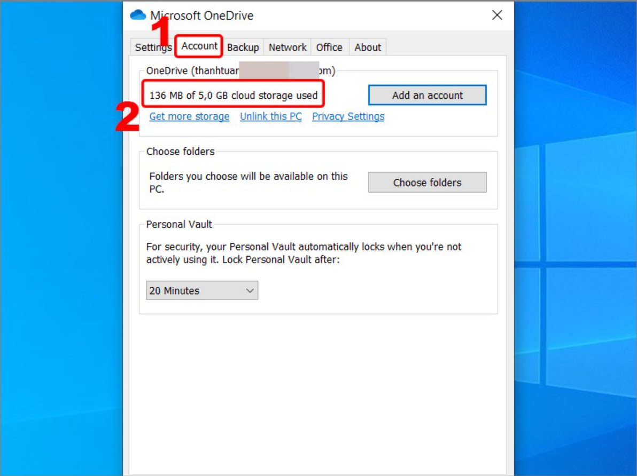Click the 'Choose folders' group heading
Viewport: 637px width, 476px height.
pyautogui.click(x=181, y=152)
